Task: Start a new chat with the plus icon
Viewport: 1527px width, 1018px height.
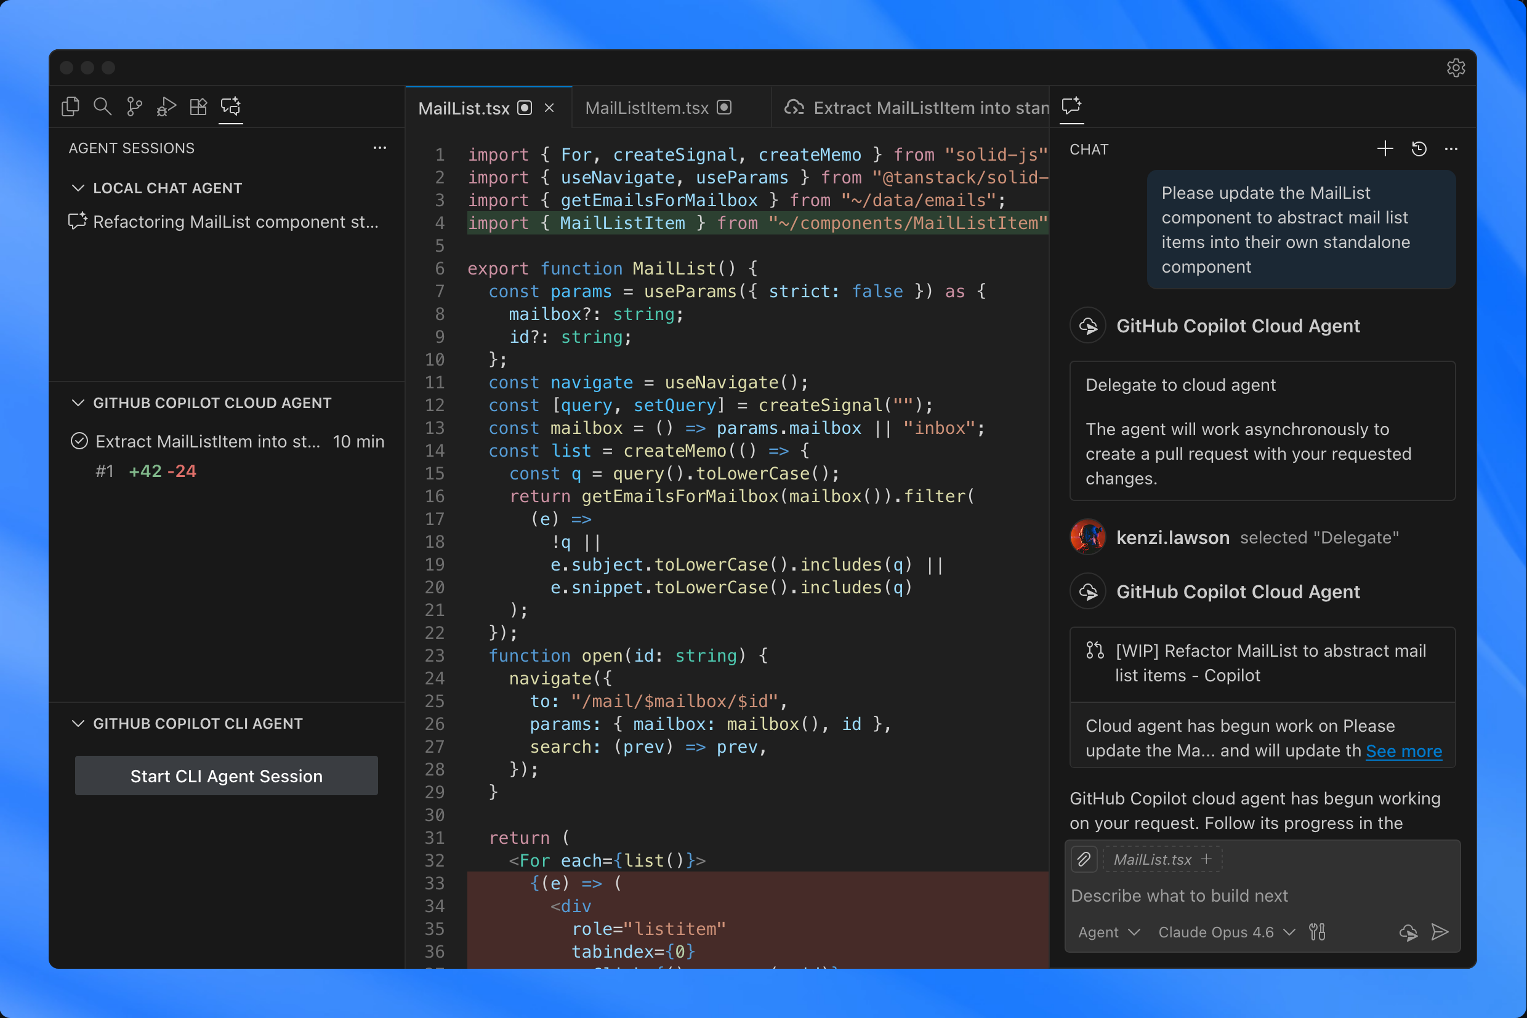Action: click(x=1385, y=149)
